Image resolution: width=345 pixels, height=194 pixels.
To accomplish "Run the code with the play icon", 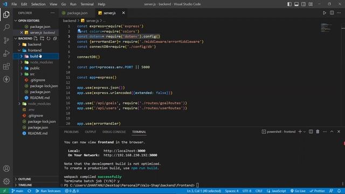I will pyautogui.click(x=325, y=13).
